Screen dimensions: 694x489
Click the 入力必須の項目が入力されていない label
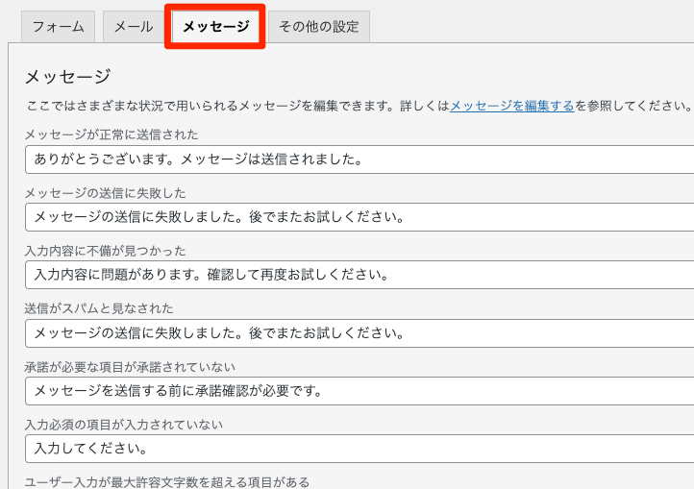[x=123, y=425]
